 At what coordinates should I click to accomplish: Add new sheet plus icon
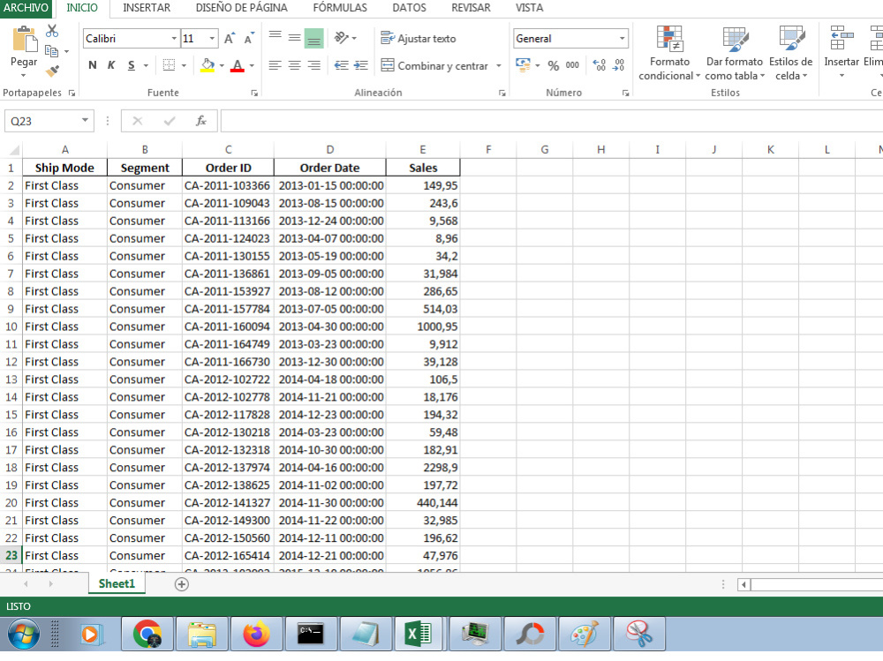point(181,584)
